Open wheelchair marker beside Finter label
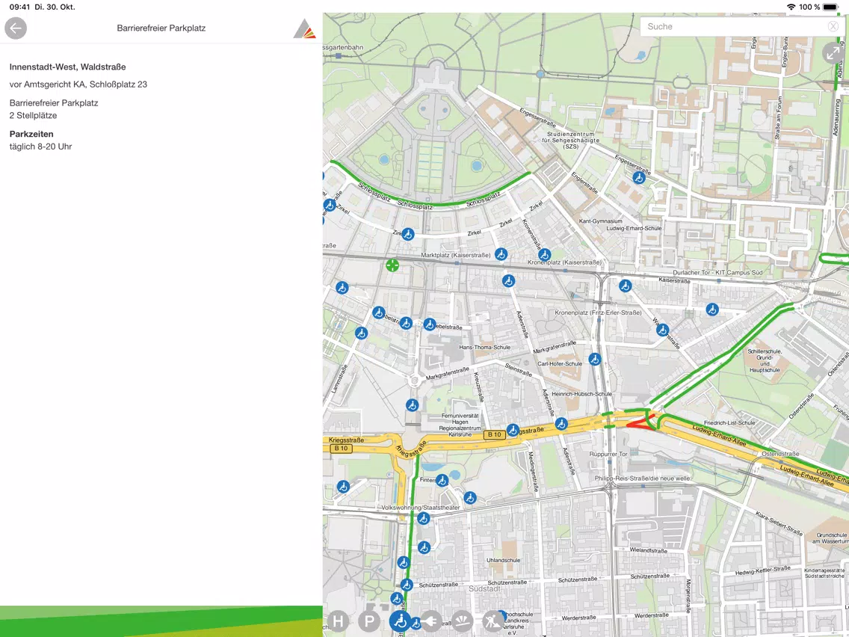 click(442, 480)
